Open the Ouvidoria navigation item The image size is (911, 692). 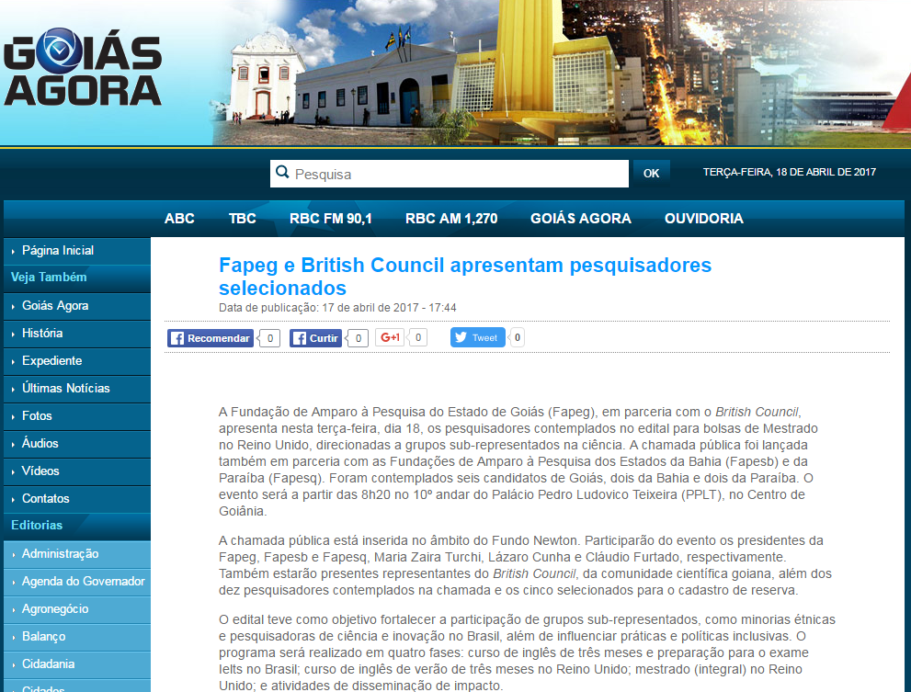(704, 219)
